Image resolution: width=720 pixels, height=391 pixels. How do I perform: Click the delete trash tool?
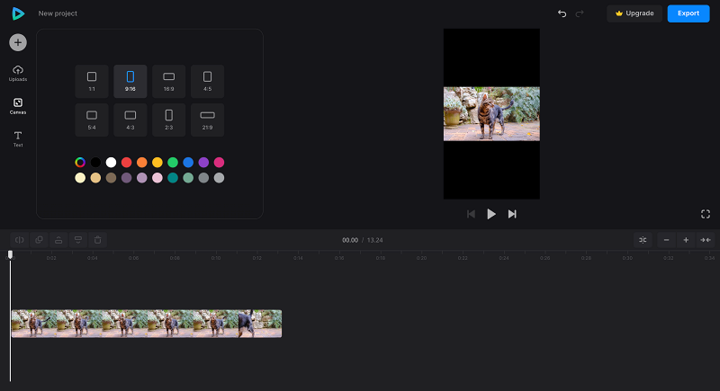click(98, 240)
